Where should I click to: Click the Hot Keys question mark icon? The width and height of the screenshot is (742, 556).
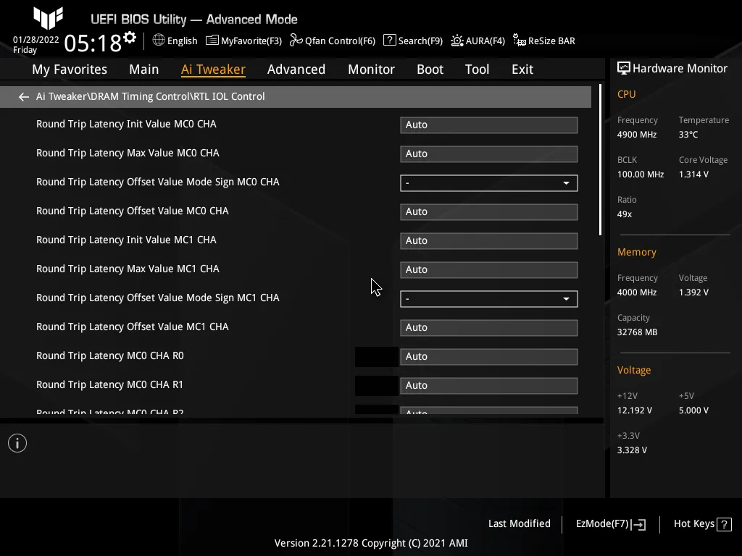pyautogui.click(x=724, y=524)
